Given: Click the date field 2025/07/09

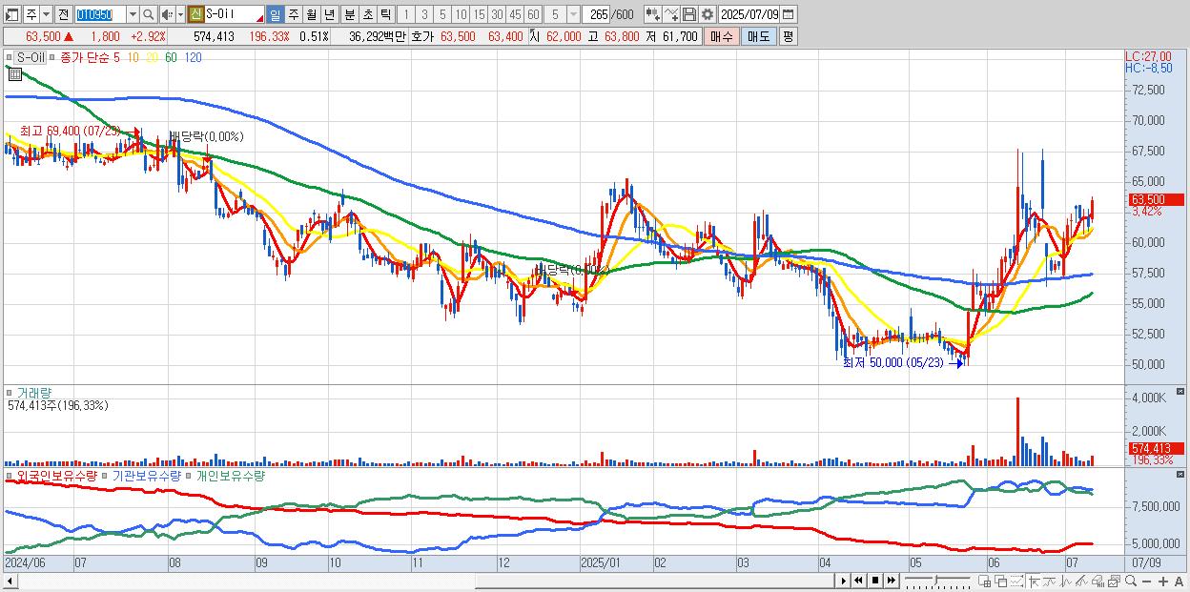Looking at the screenshot, I should click(749, 14).
